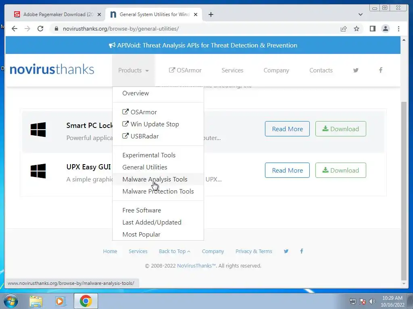Click the Facebook icon in the footer

click(x=302, y=251)
